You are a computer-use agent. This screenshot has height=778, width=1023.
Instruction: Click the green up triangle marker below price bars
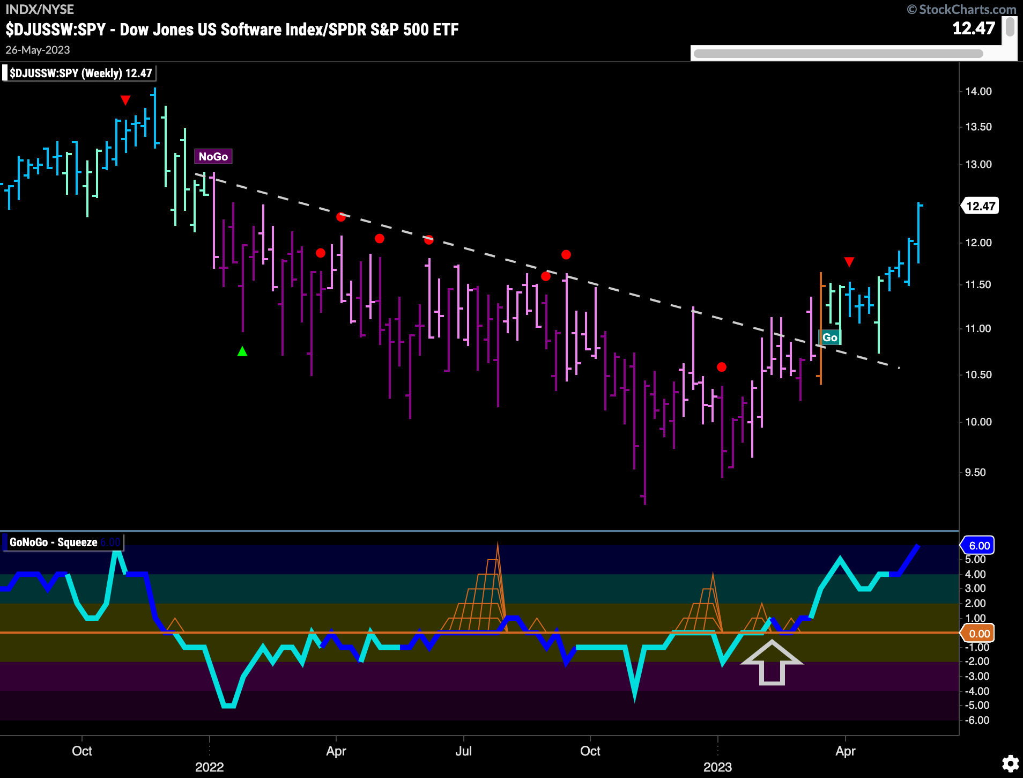[242, 351]
